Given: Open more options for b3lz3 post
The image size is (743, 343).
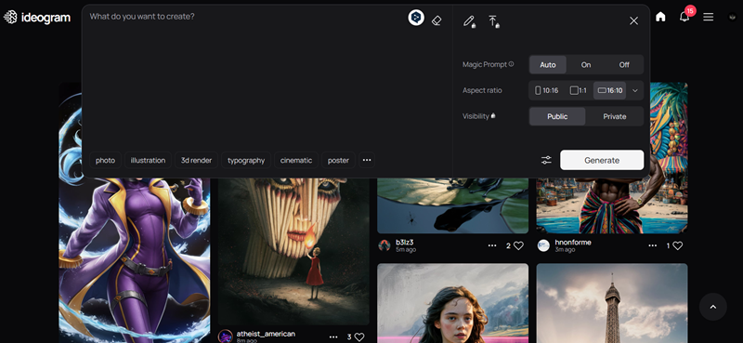Looking at the screenshot, I should pyautogui.click(x=492, y=245).
